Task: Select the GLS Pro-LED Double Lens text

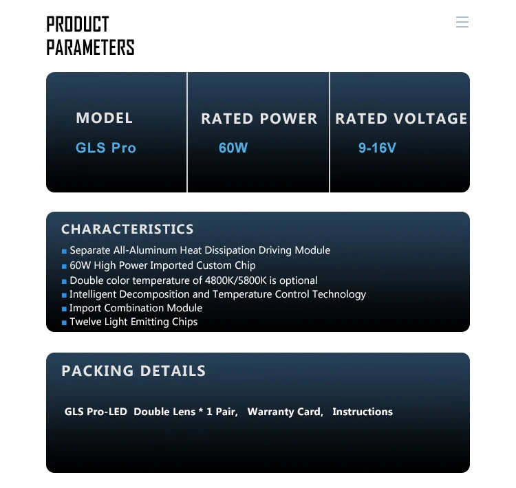Action: (x=151, y=412)
